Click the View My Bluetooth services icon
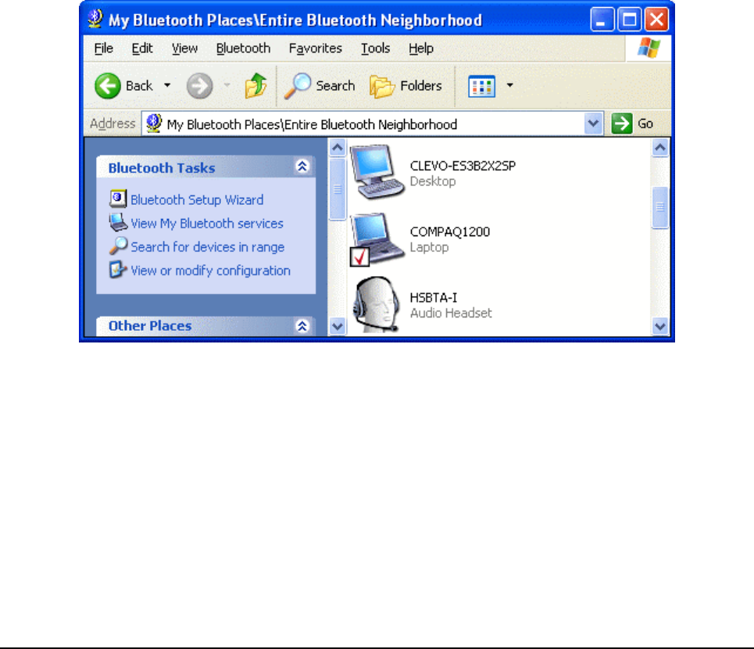 tap(118, 222)
